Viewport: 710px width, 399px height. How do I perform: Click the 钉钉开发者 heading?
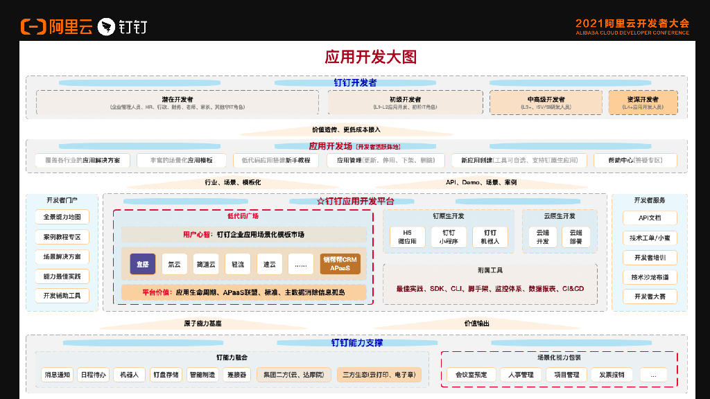coord(355,83)
